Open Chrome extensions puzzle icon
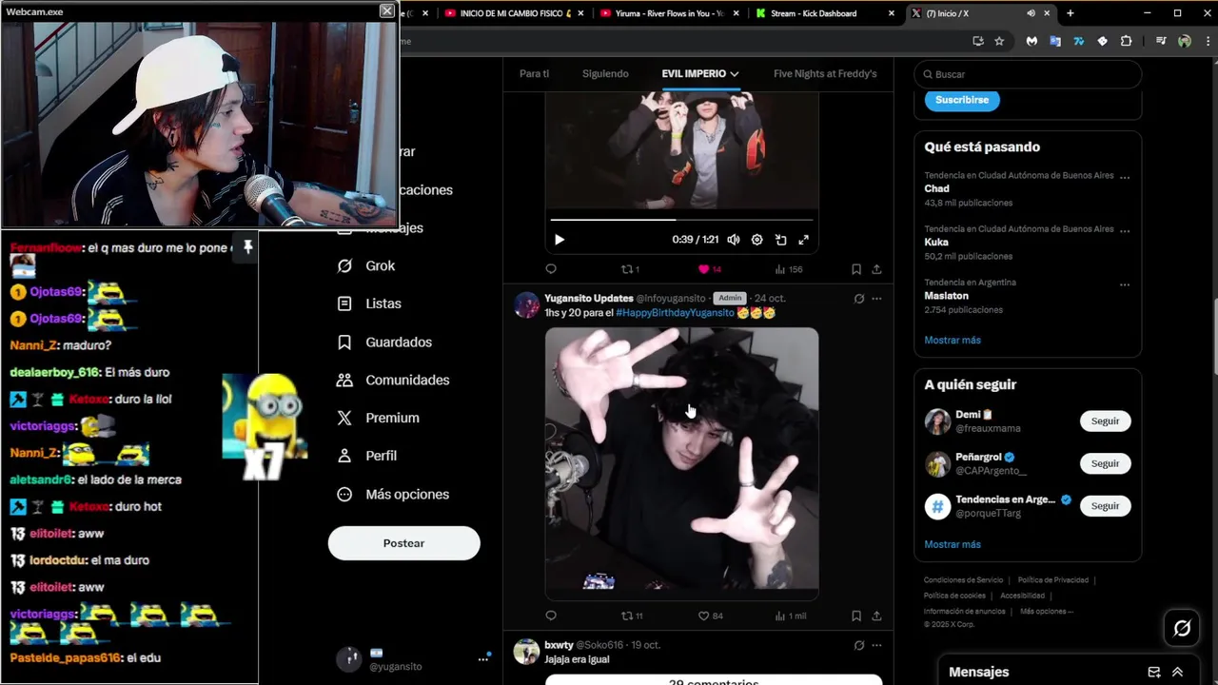Image resolution: width=1218 pixels, height=685 pixels. 1127,41
